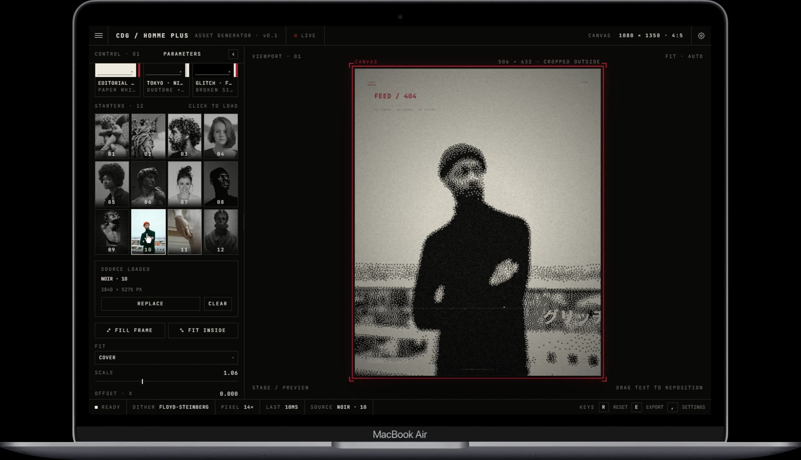Select the Tokyo Duotone preset
801x460 pixels.
(166, 79)
